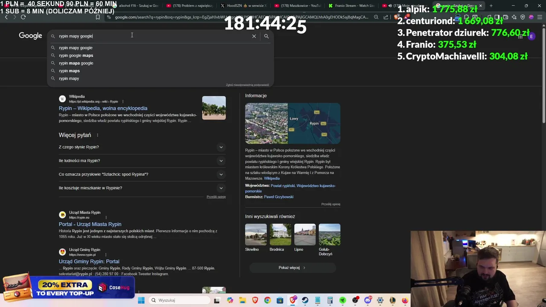The height and width of the screenshot is (307, 546).
Task: Open the Google apps grid icon
Action: tap(520, 36)
